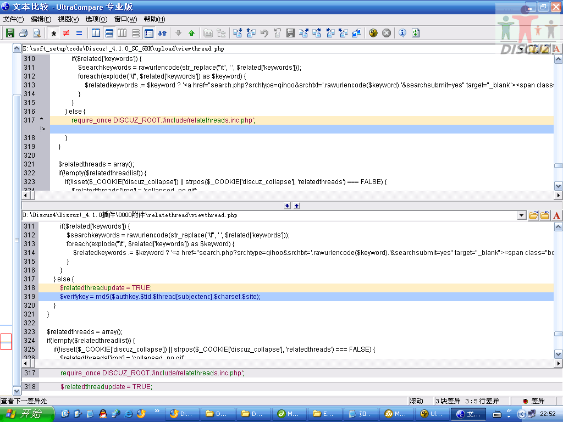The width and height of the screenshot is (563, 422).
Task: Click top pane vertical scrollbar up arrow
Action: pos(558,59)
